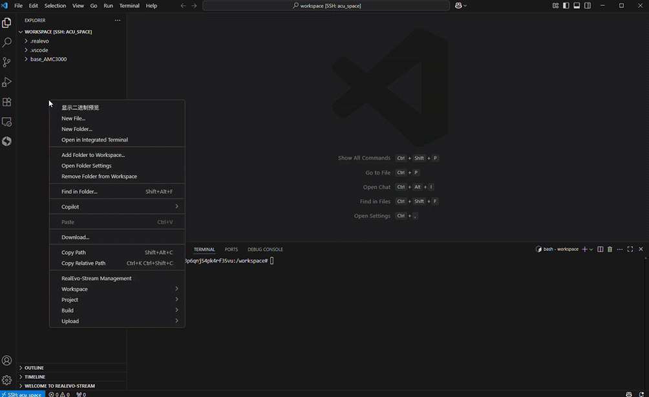Viewport: 649px width, 397px height.
Task: Open the Upload submenu
Action: point(117,321)
